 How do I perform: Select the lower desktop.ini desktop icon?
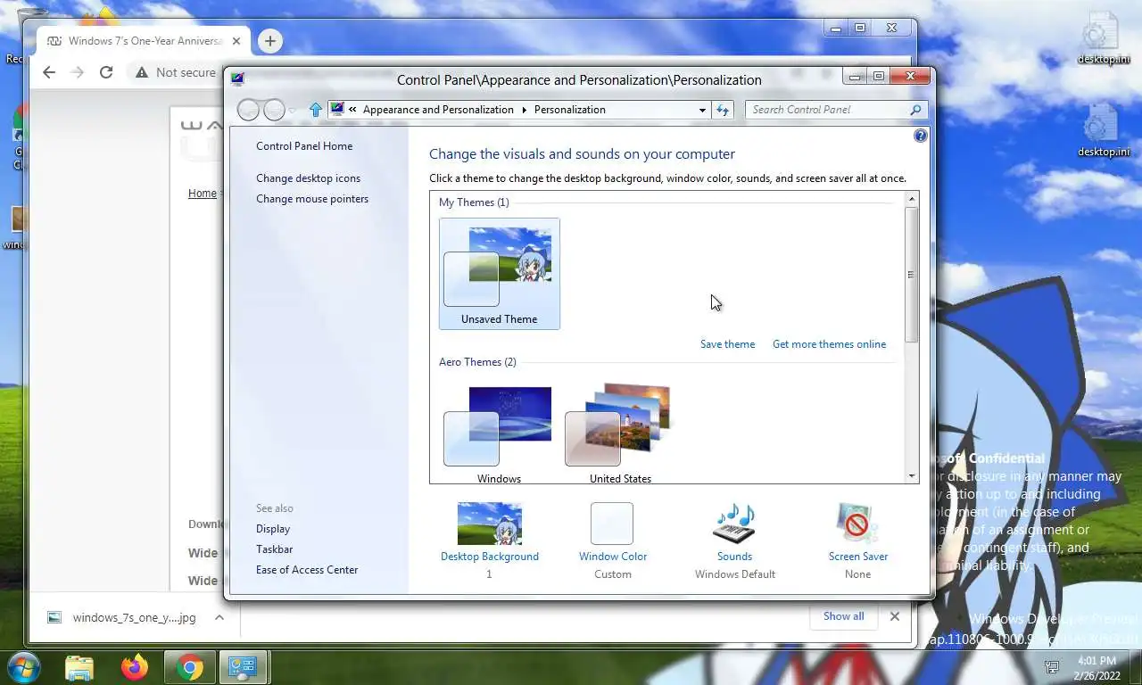(x=1104, y=130)
